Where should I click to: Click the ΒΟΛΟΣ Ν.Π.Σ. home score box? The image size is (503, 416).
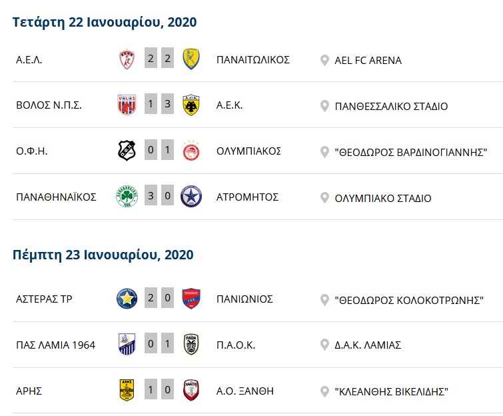pyautogui.click(x=151, y=105)
